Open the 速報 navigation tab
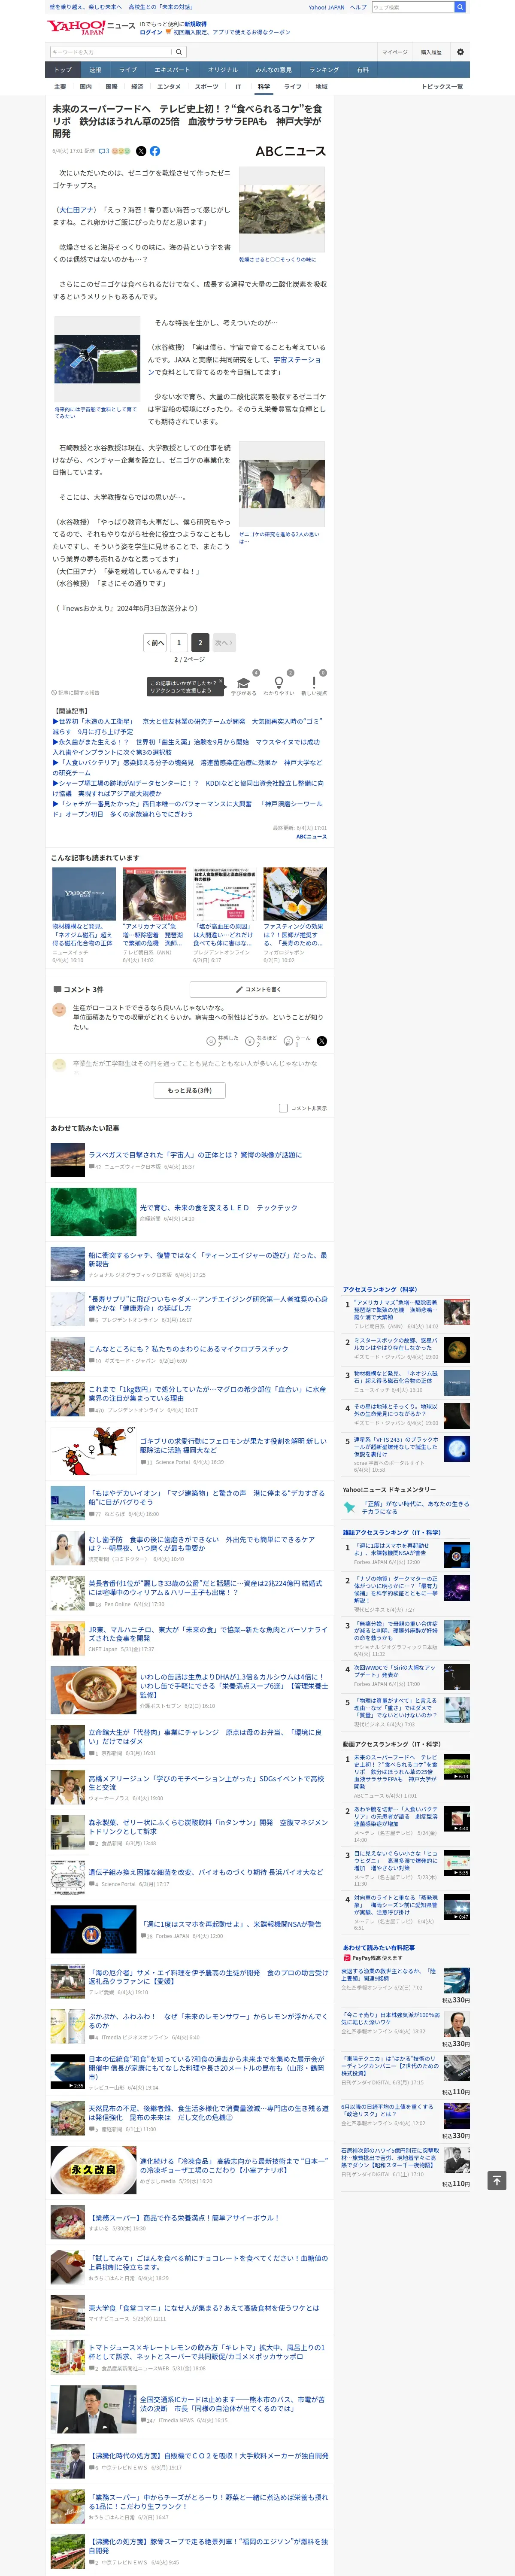Image resolution: width=515 pixels, height=2576 pixels. [95, 70]
